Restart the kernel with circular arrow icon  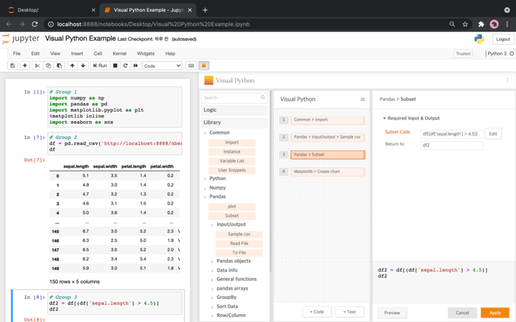125,66
